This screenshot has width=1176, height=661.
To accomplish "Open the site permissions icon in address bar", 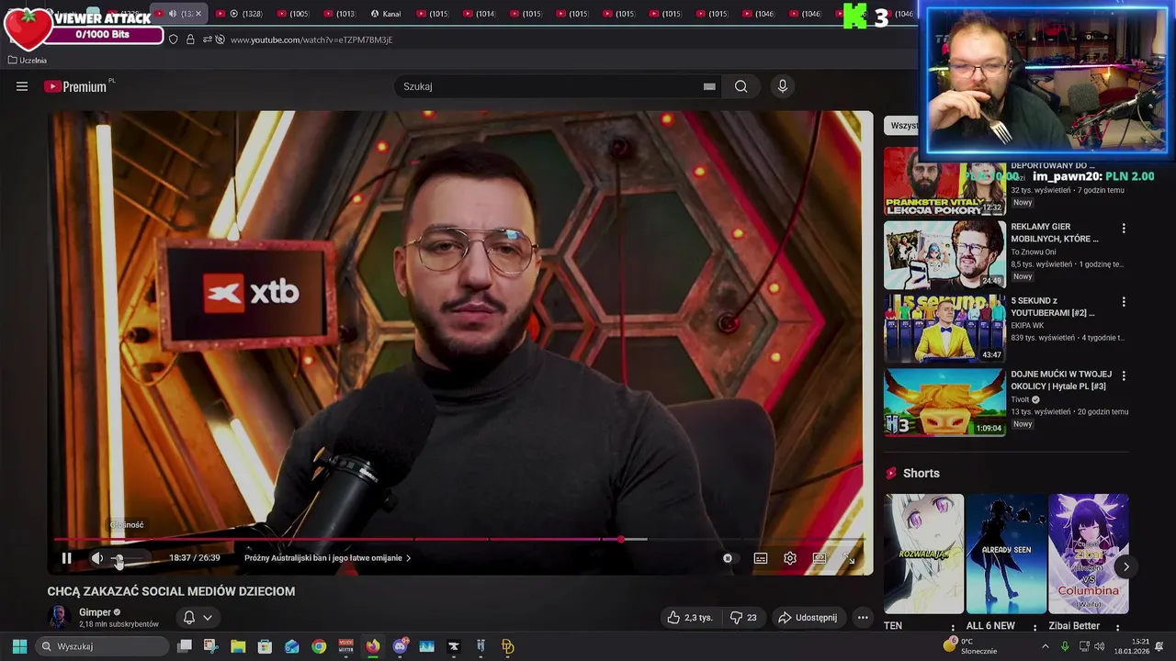I will point(207,39).
